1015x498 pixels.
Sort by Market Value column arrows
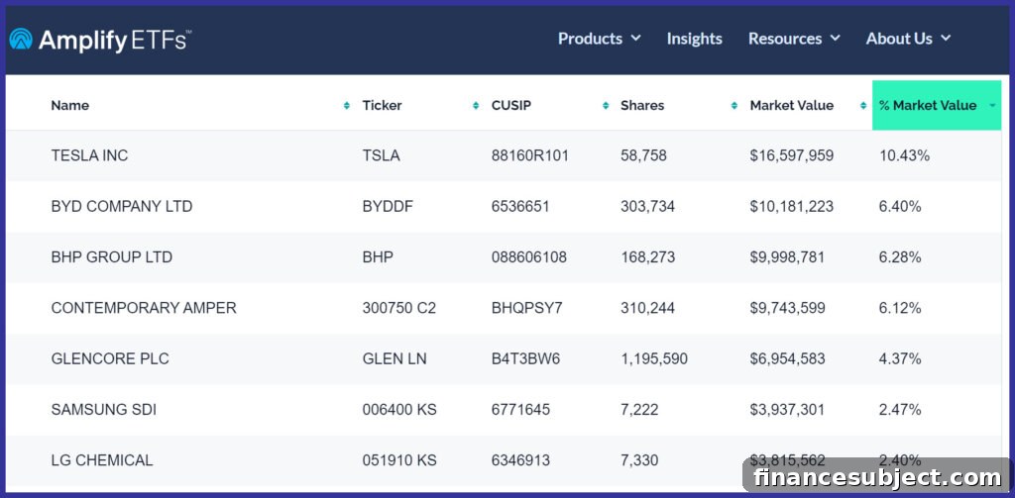point(863,105)
